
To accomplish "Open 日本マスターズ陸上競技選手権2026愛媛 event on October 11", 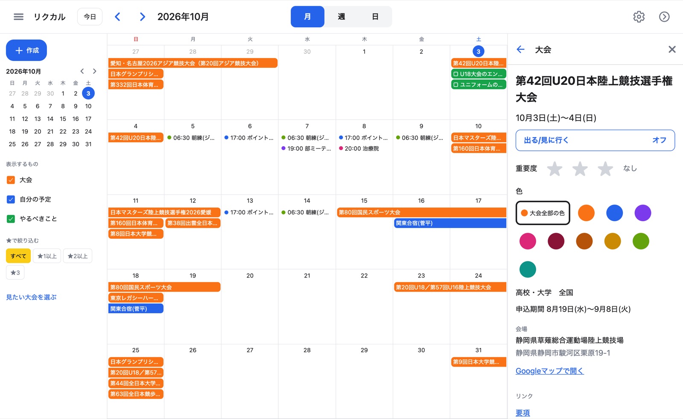I will [x=164, y=212].
